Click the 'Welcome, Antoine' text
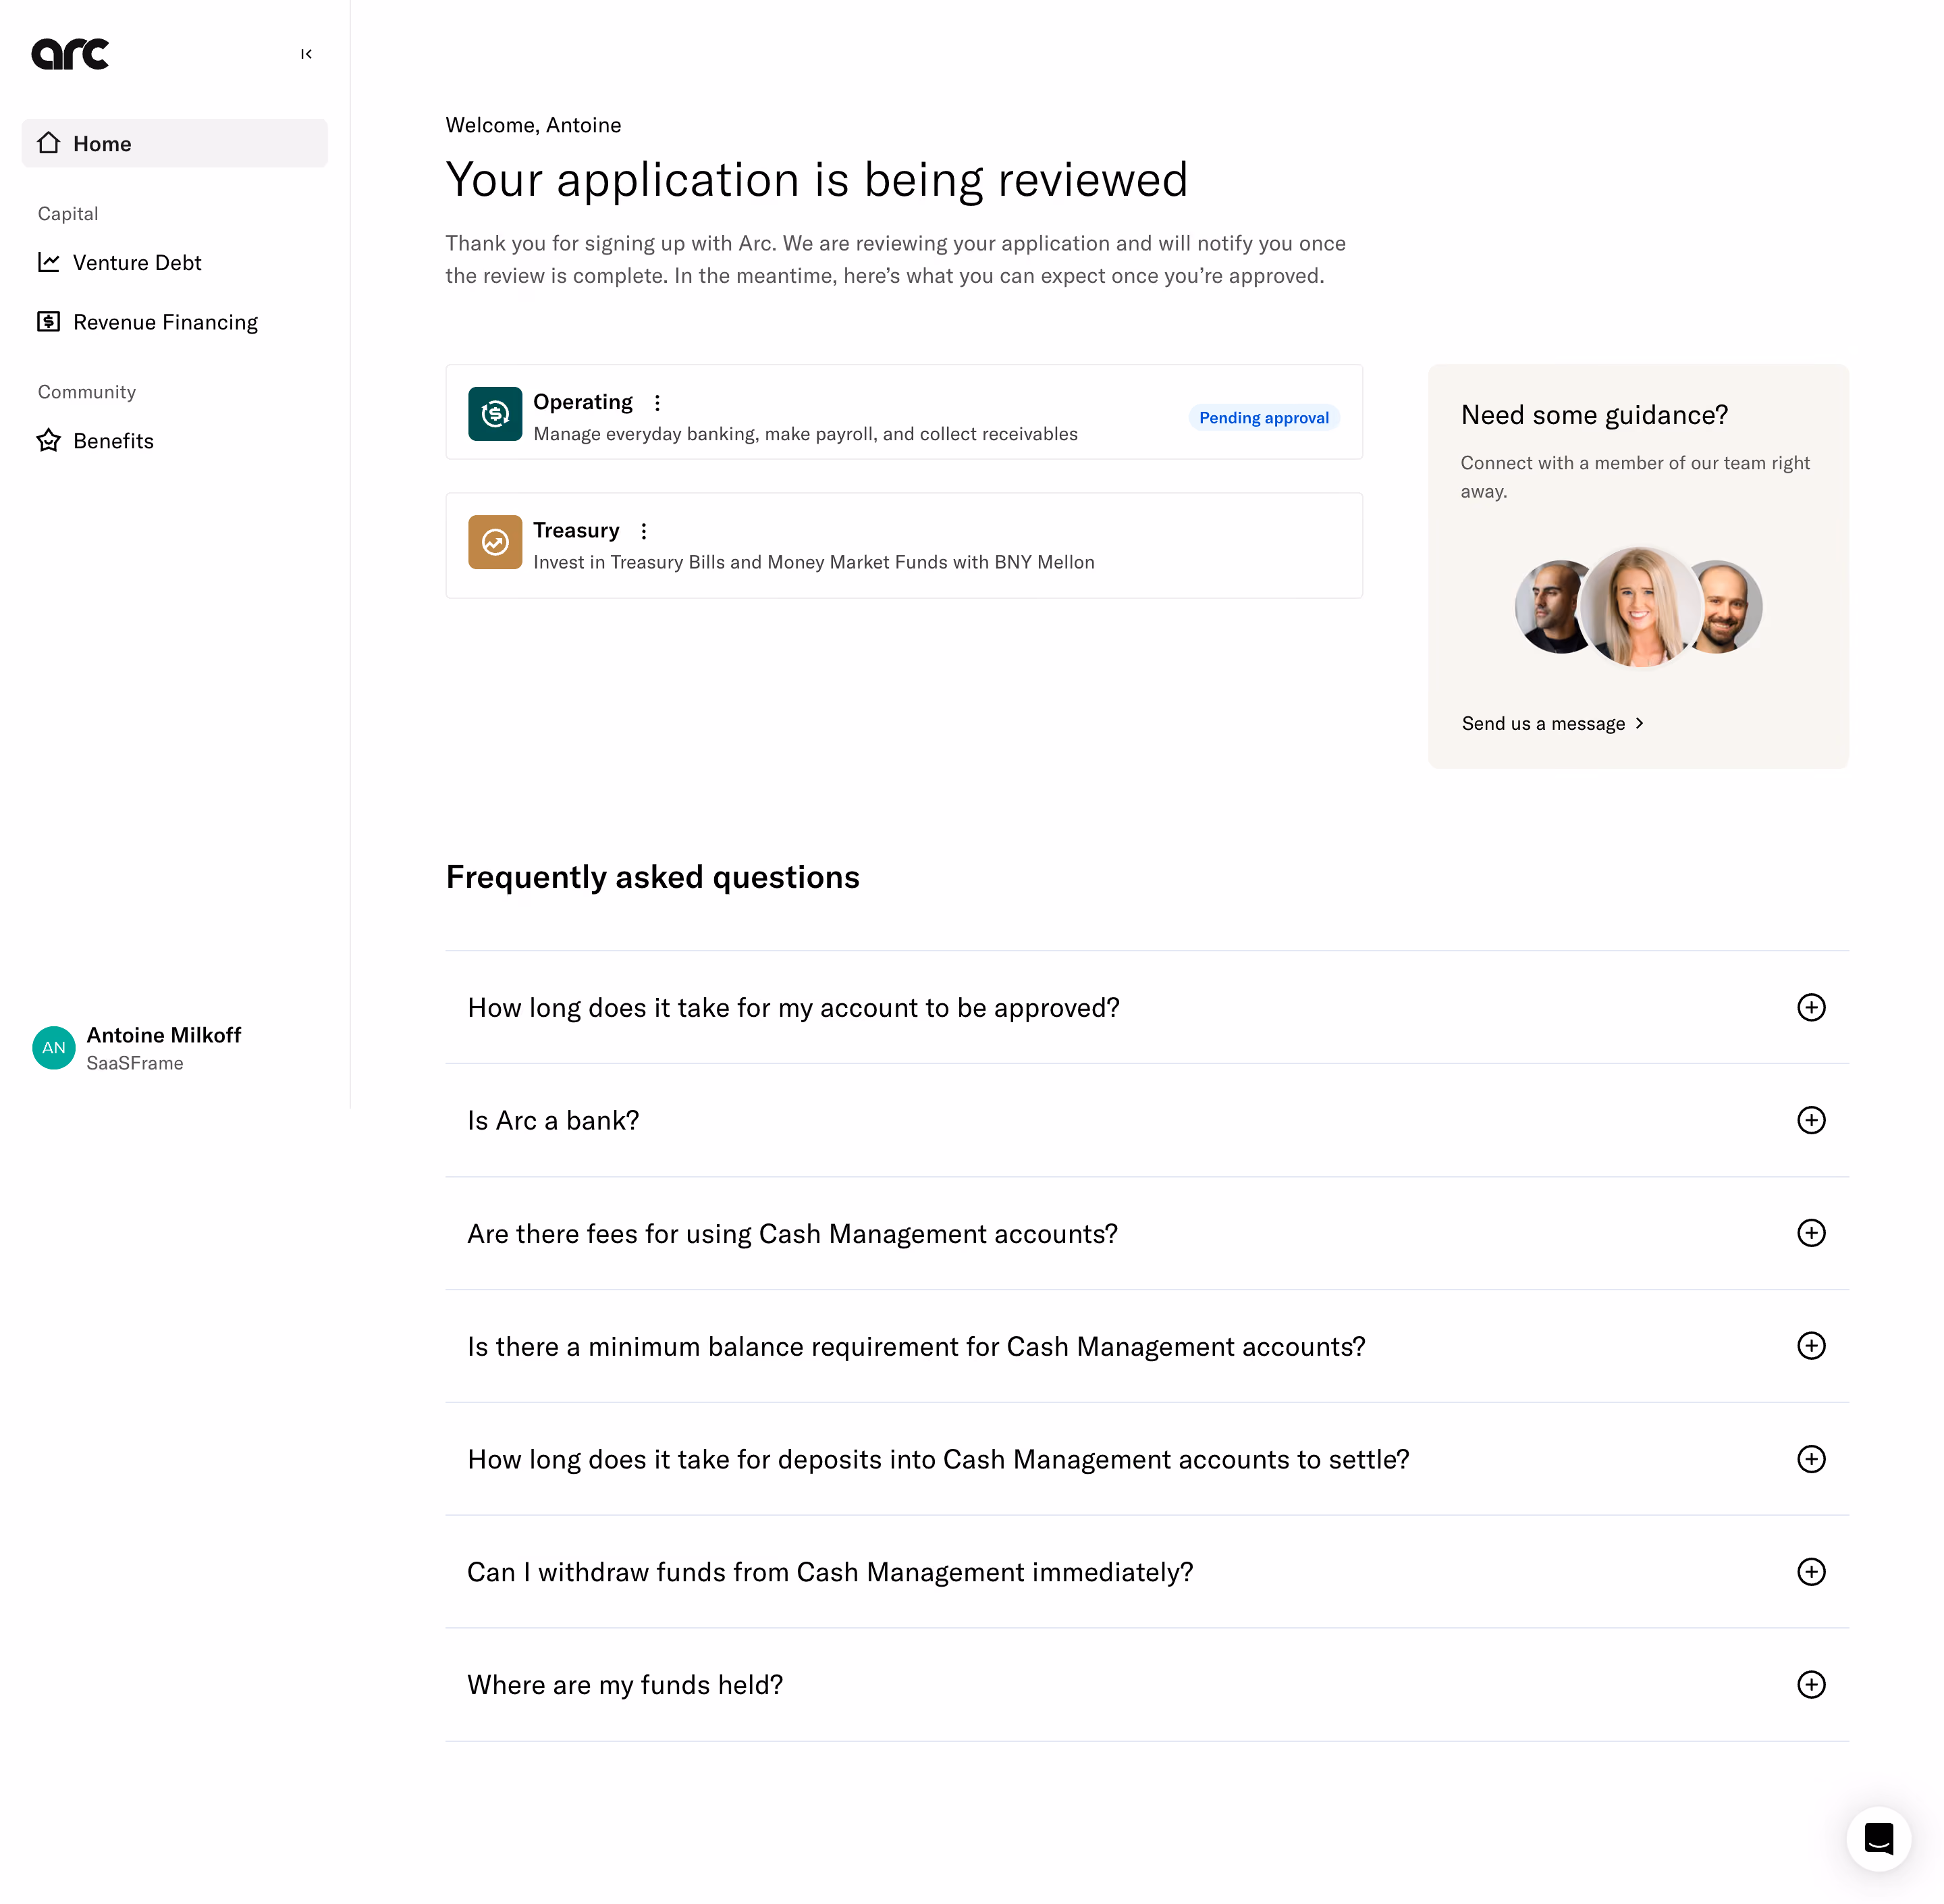1944x1904 pixels. [534, 125]
